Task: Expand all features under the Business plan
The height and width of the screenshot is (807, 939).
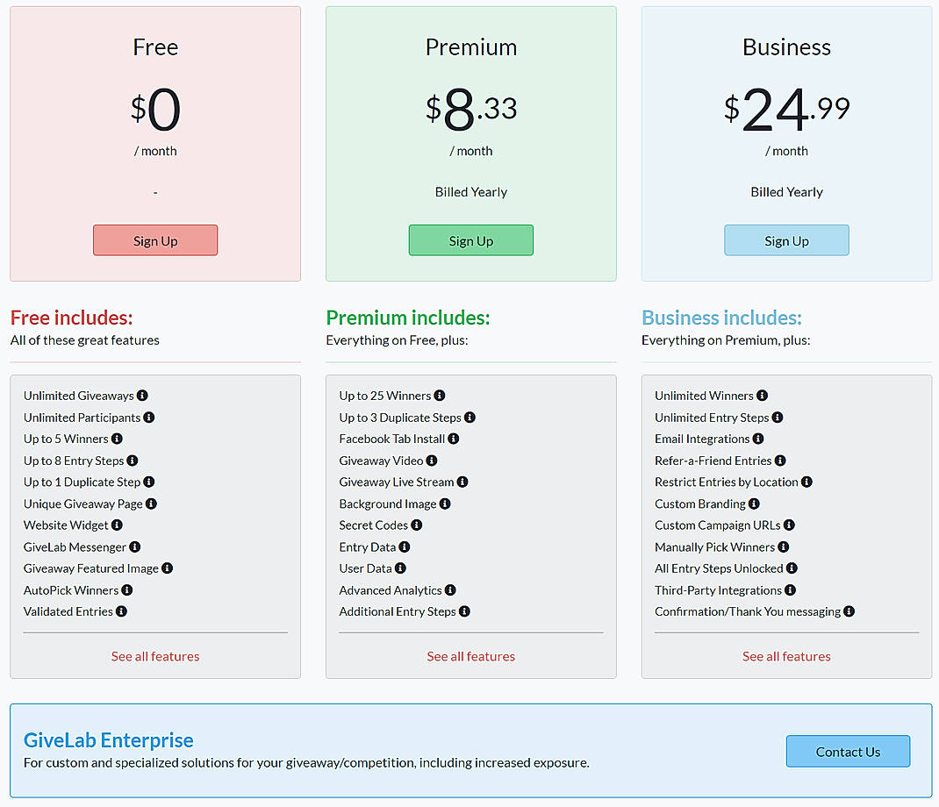Action: 786,655
